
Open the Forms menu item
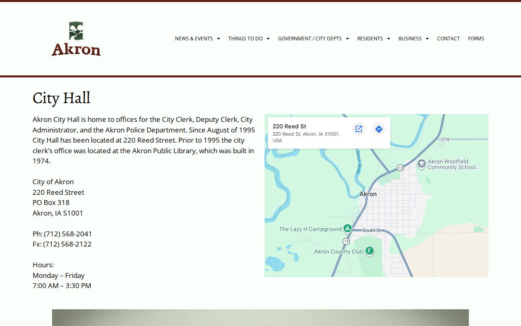click(476, 38)
